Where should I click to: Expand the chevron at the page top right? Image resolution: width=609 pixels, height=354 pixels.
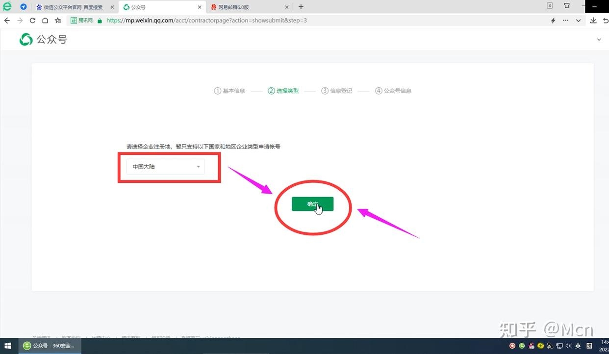click(x=599, y=39)
